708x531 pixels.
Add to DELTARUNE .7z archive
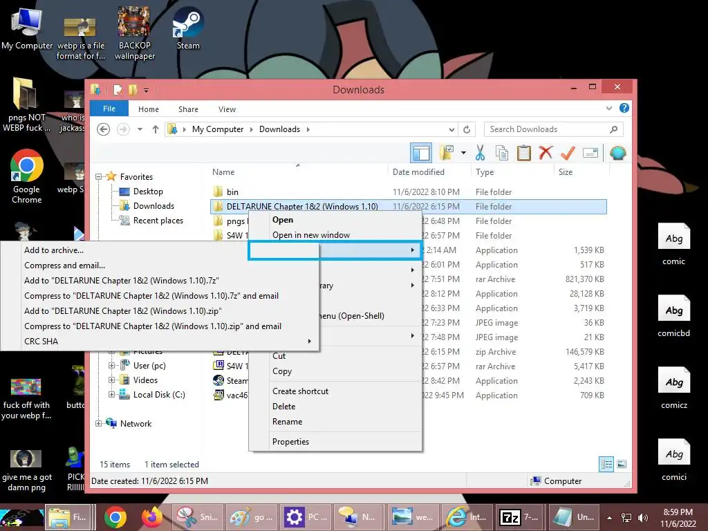[160, 281]
